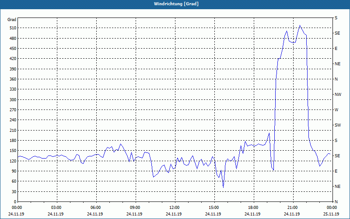Image resolution: width=350 pixels, height=219 pixels.
Task: Click the N compass label beside the 360 gridline
Action: pos(336,79)
